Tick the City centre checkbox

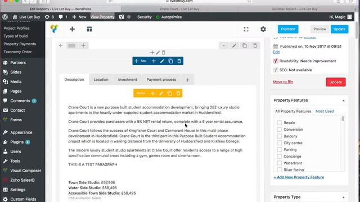(280, 143)
